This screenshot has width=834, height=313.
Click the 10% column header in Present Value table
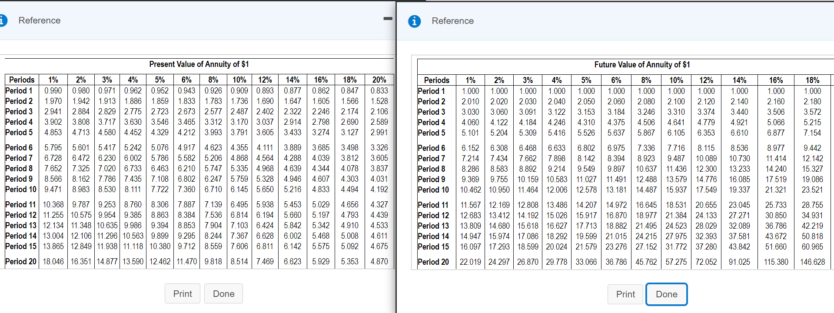[239, 80]
